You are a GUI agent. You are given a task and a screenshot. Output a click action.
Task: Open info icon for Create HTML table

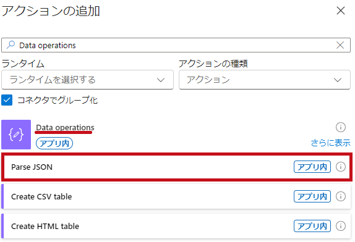click(x=341, y=226)
